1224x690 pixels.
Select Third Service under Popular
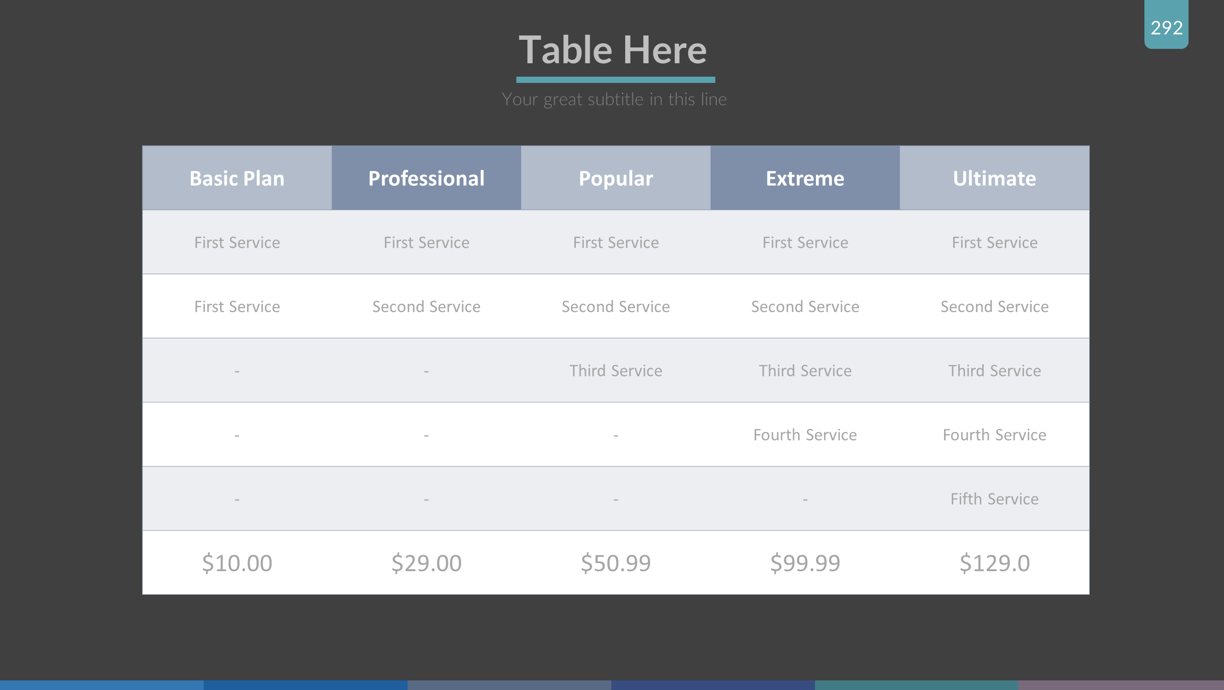[616, 370]
